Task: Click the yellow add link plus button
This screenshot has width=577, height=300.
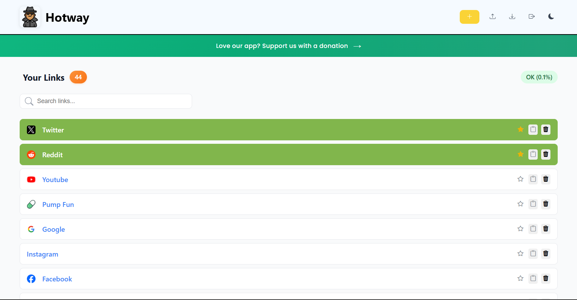Action: point(469,17)
